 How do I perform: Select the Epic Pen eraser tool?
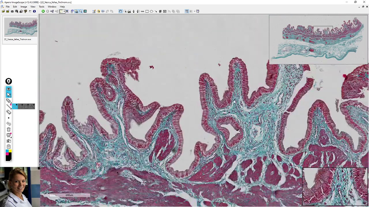tap(9, 112)
